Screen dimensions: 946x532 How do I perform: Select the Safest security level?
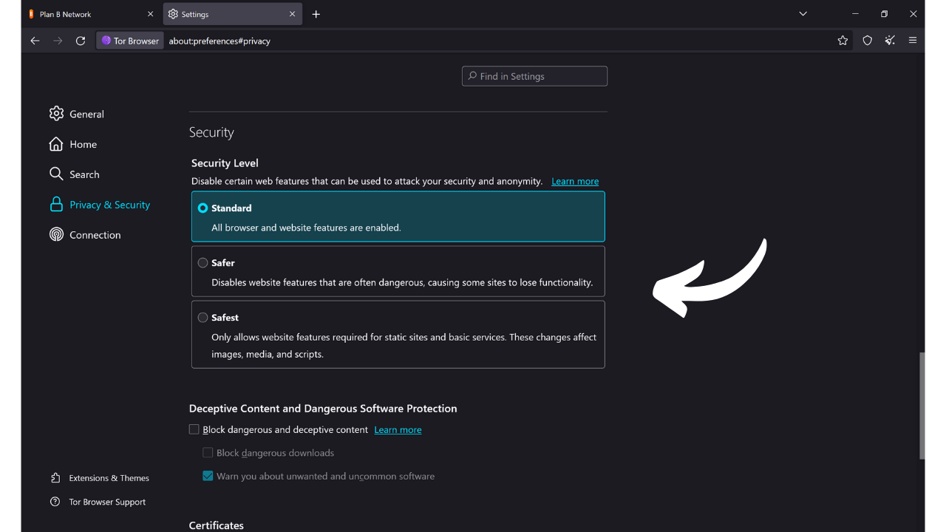tap(203, 317)
